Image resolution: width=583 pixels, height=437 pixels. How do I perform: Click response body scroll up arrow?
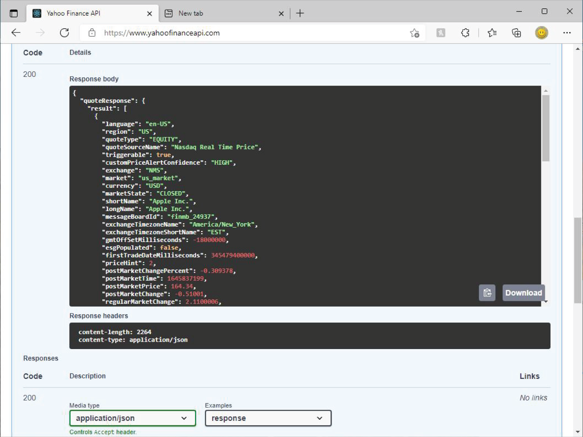[x=546, y=91]
